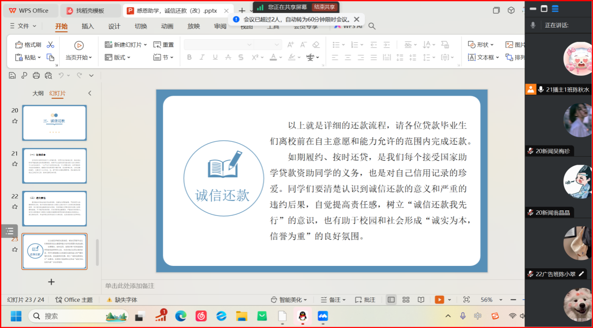The height and width of the screenshot is (328, 593).
Task: Expand the New Slide (新建幻灯片) dropdown
Action: pyautogui.click(x=145, y=45)
